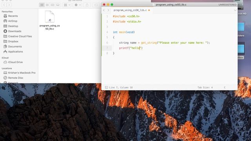The height and width of the screenshot is (141, 251).
Task: Open Tab Size: 4 menu
Action: click(x=205, y=87)
